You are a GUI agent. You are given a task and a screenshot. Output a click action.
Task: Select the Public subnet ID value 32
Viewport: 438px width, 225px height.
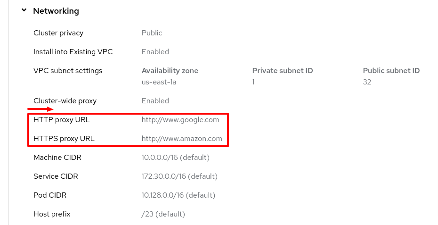pos(367,82)
